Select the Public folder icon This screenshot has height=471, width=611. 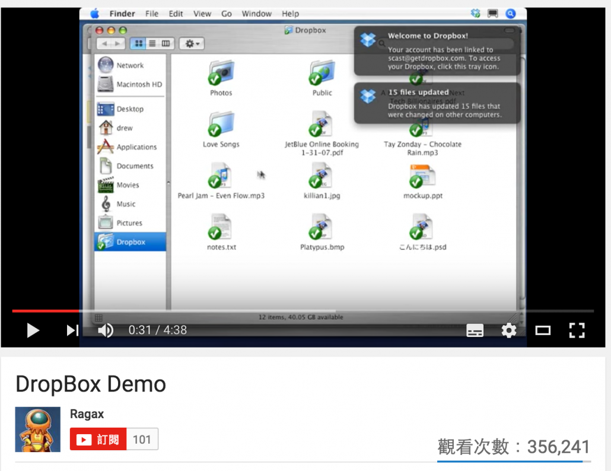click(322, 73)
